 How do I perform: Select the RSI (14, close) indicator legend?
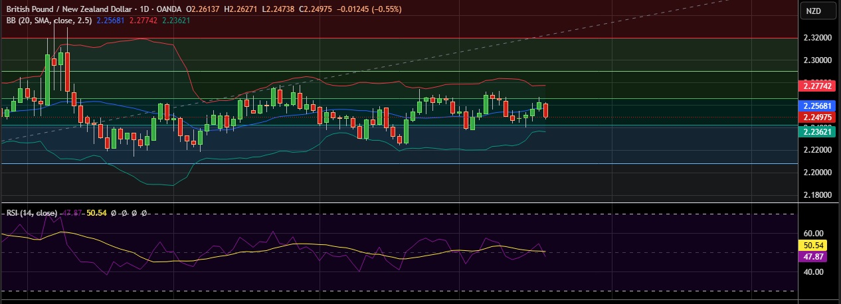point(31,213)
